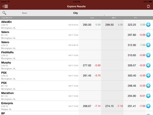Image resolution: width=153 pixels, height=115 pixels.
Task: Add PSX U N-10 row with plus icon
Action: [x=148, y=75]
